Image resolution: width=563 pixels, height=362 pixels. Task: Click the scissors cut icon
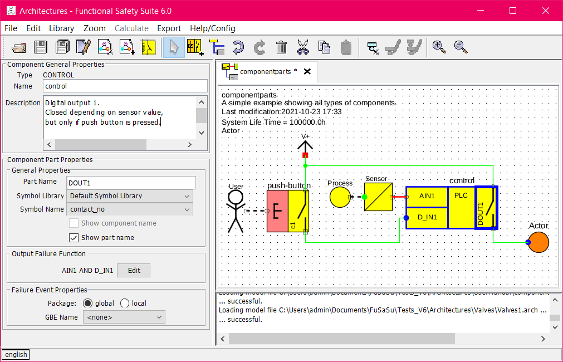(x=302, y=47)
